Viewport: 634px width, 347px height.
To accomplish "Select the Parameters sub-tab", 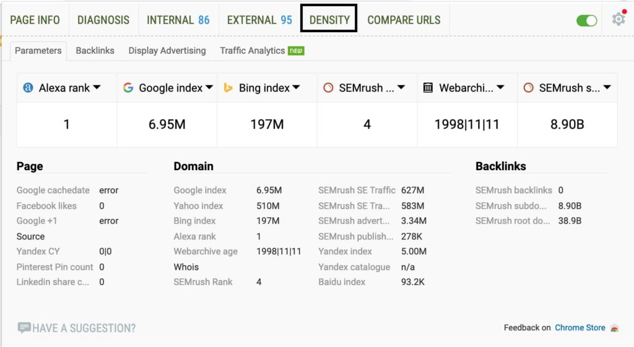I will click(x=38, y=51).
